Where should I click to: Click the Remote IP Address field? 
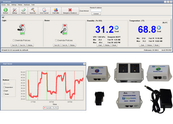point(96,10)
